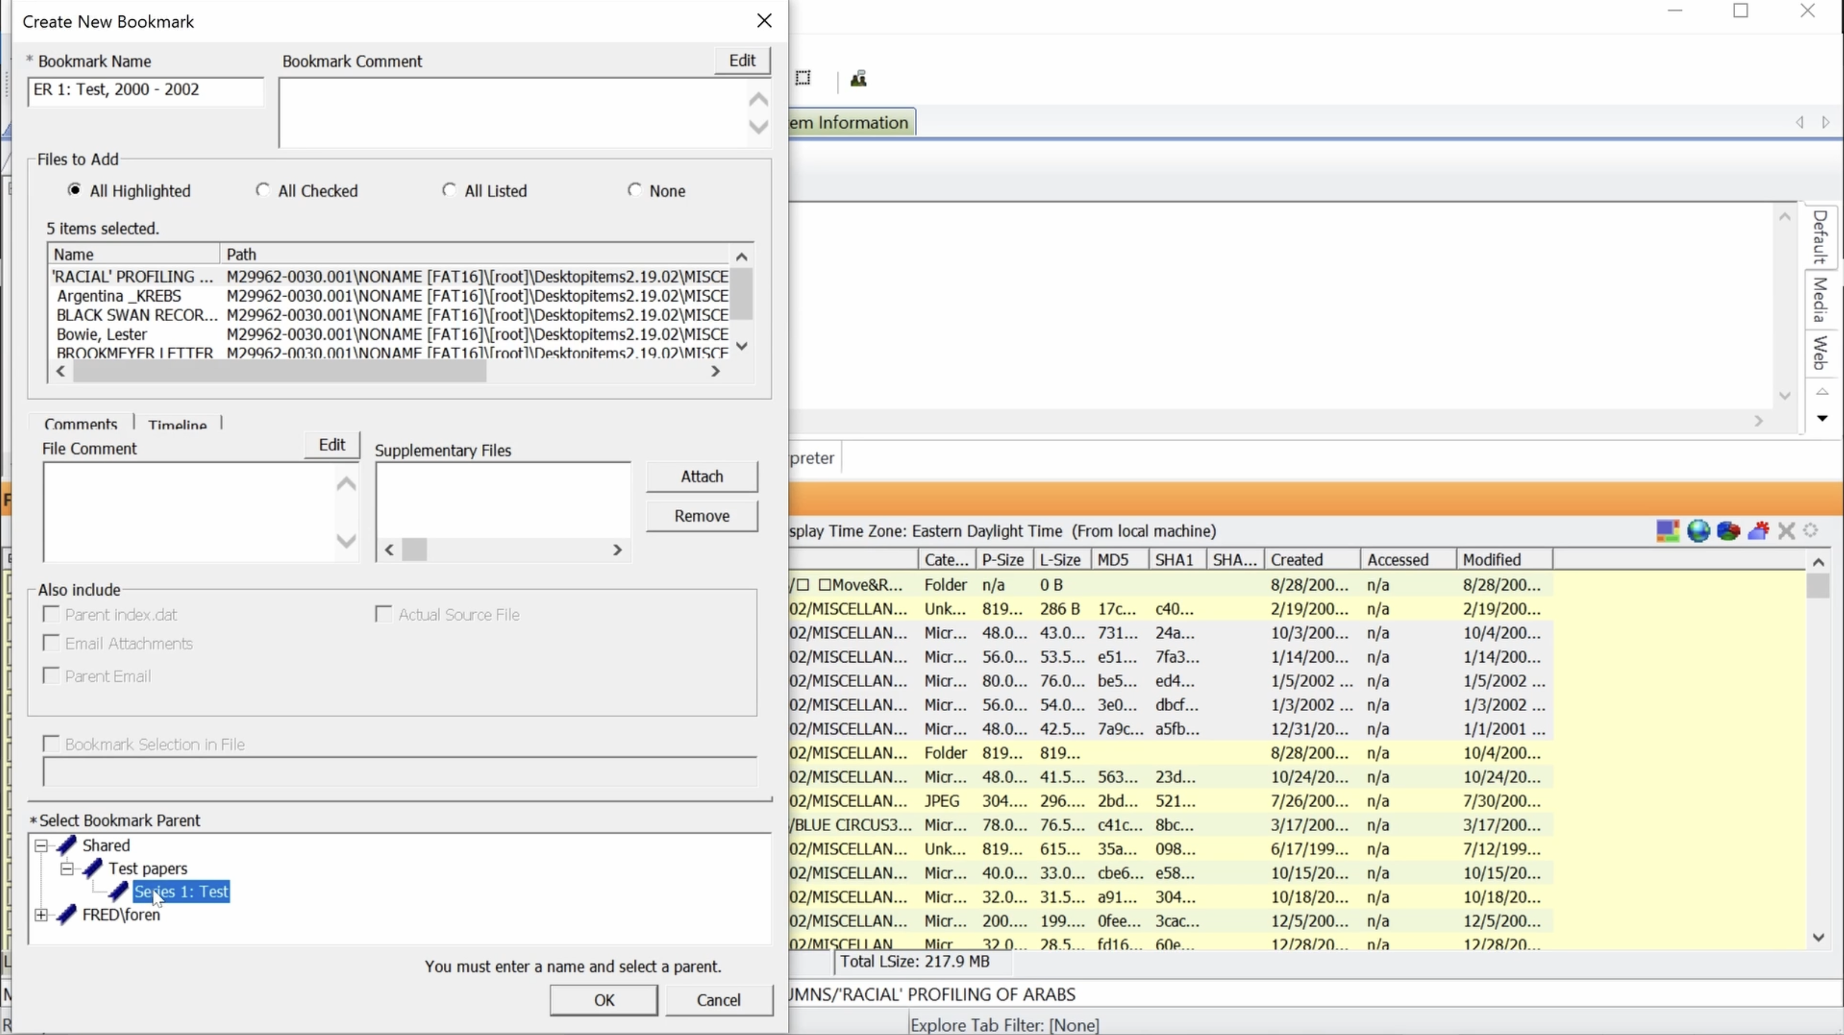Confirm the bookmark with OK
This screenshot has height=1035, width=1844.
603,1000
